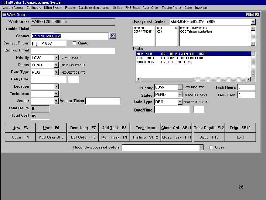Open the User / Cost Center dropdown

[253, 22]
